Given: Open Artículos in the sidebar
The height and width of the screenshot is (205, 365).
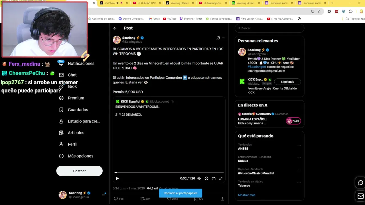Looking at the screenshot, I should pos(72,133).
